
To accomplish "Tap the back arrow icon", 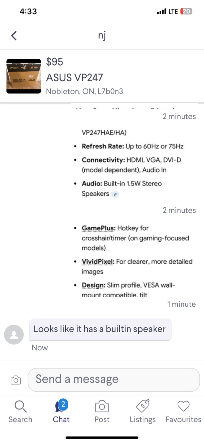I will [14, 36].
